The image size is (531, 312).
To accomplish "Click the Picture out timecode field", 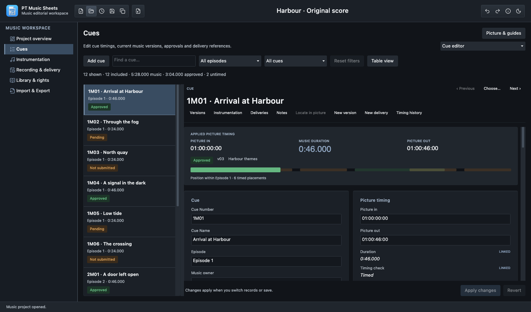I will coord(435,240).
